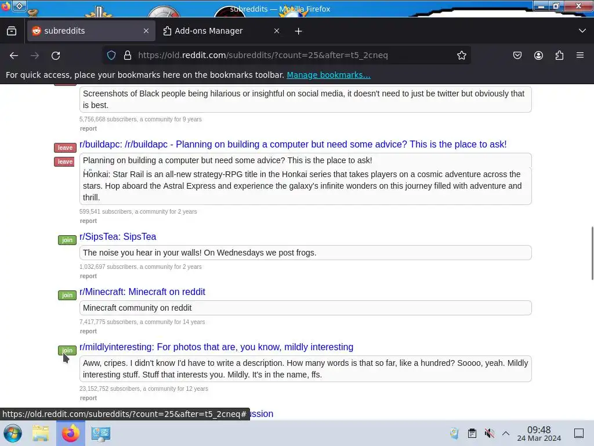
Task: Open the system settings monitor taskbar icon
Action: point(101,433)
